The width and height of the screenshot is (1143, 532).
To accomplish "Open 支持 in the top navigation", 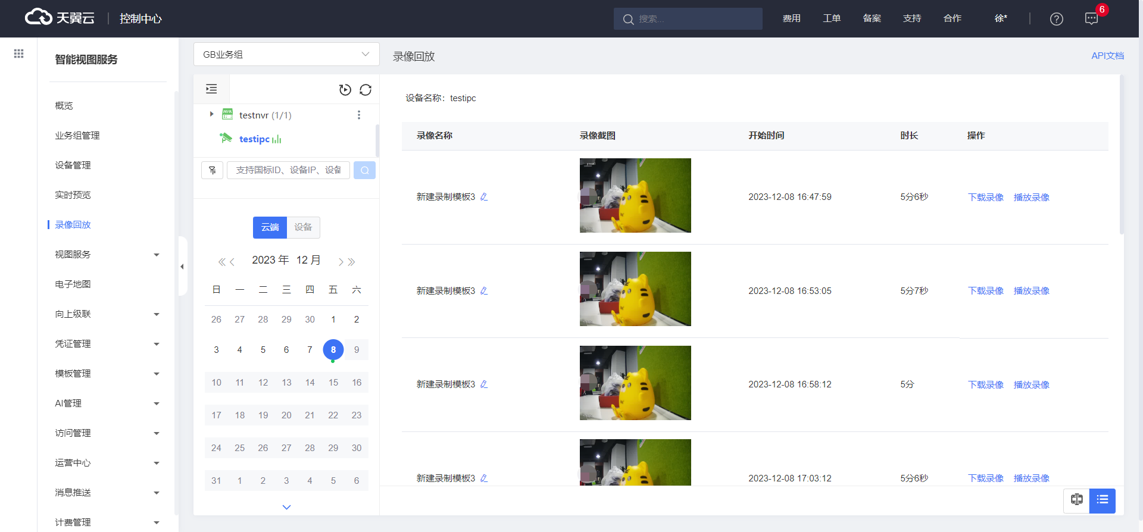I will tap(912, 18).
